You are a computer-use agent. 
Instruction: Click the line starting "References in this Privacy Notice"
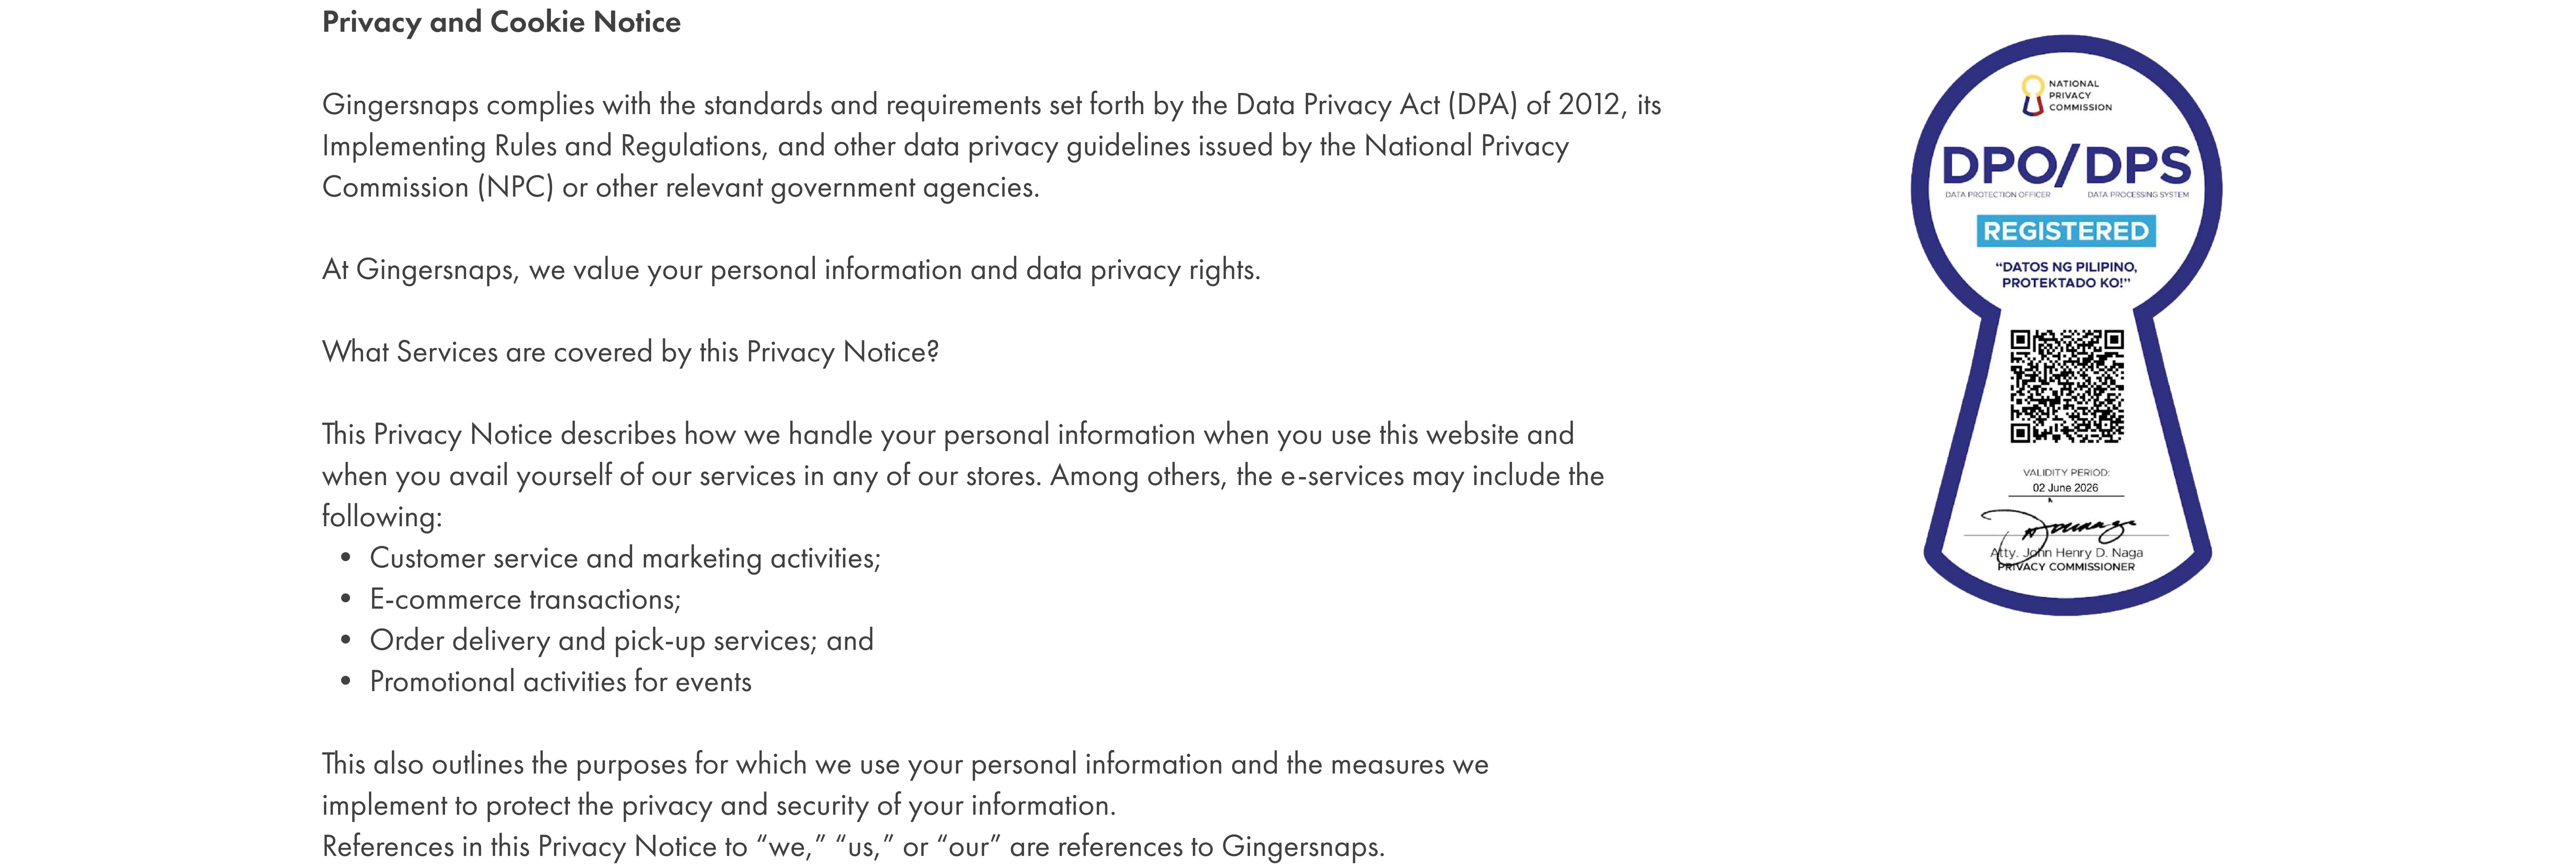click(852, 847)
